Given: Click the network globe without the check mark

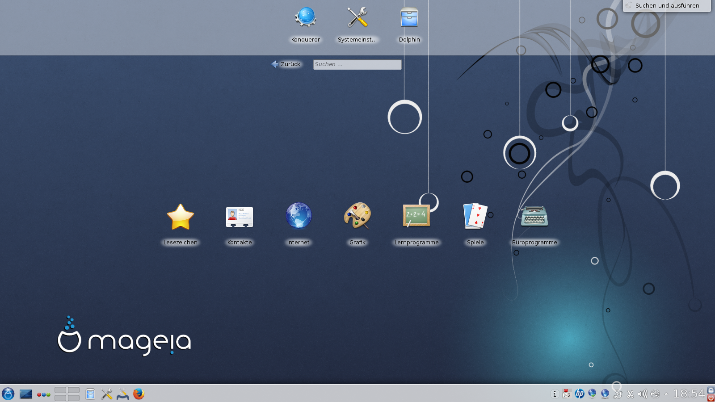Looking at the screenshot, I should click(x=605, y=394).
